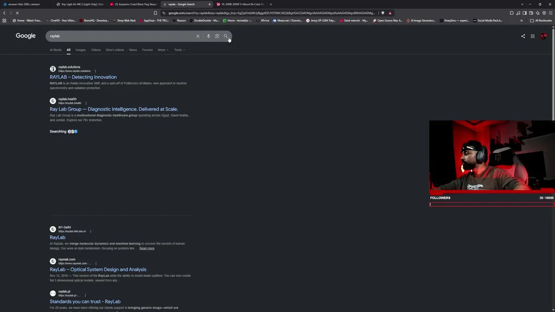Open the AI Image Generator bookmark

(x=421, y=20)
